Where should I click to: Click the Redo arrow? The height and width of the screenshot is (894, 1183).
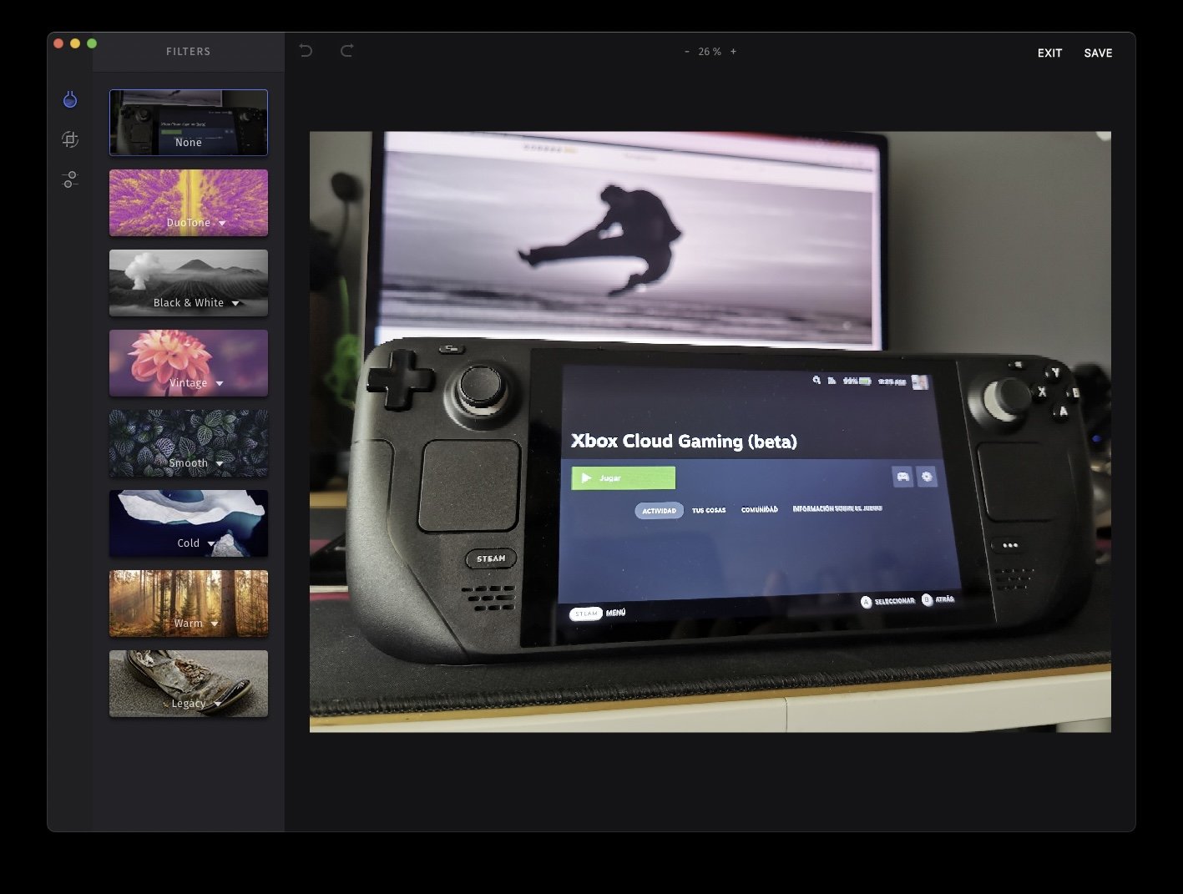346,51
